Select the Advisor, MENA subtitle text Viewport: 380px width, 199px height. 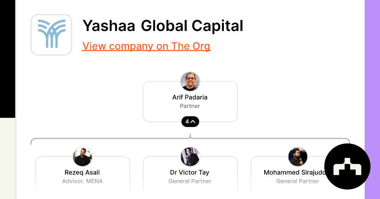tap(82, 181)
